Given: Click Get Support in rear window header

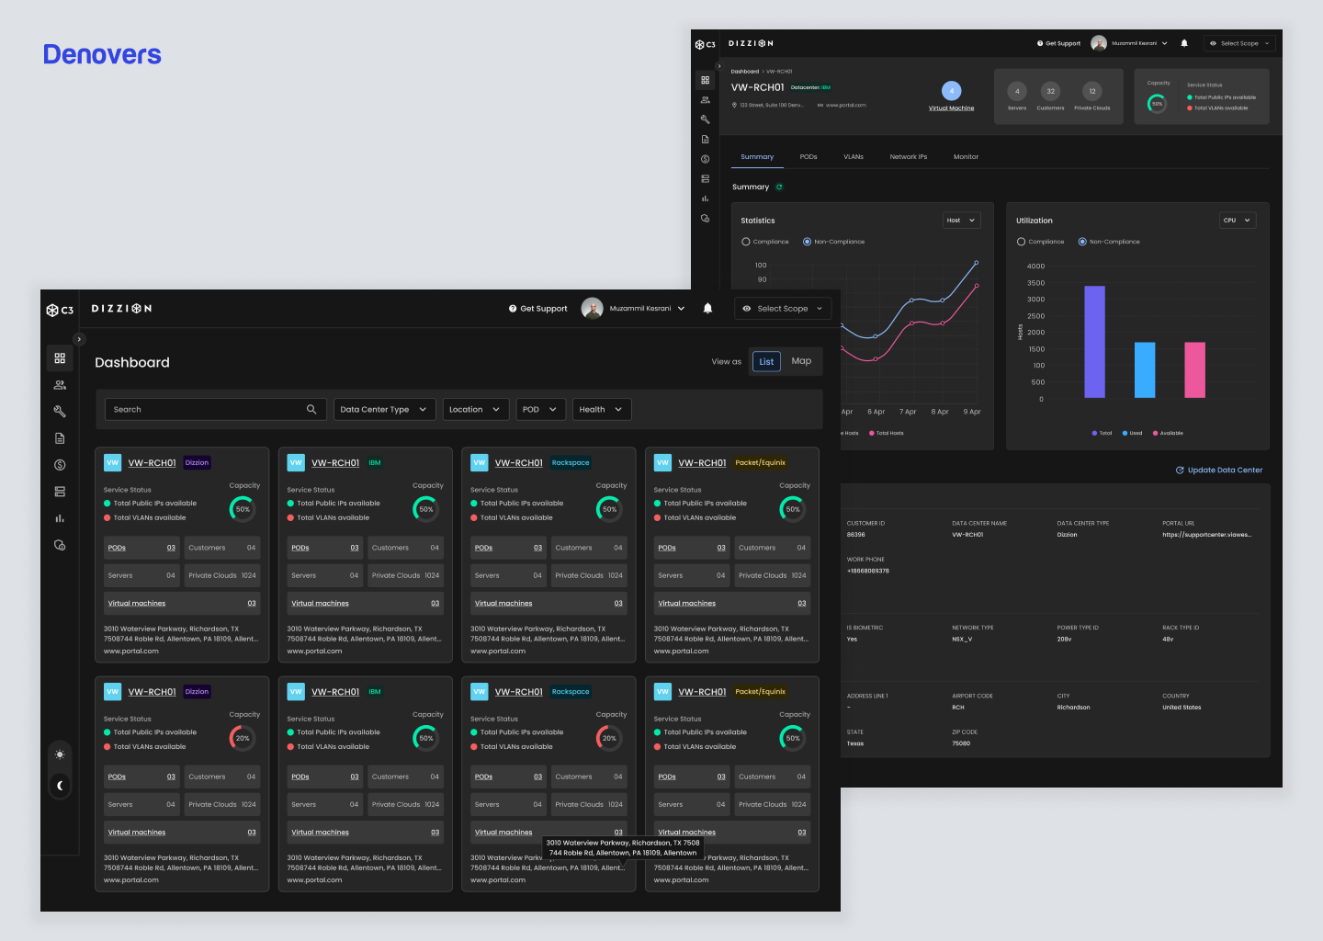Looking at the screenshot, I should [1058, 43].
